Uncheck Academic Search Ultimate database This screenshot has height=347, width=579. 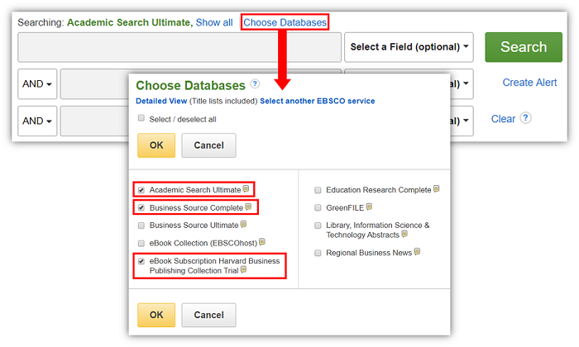141,190
